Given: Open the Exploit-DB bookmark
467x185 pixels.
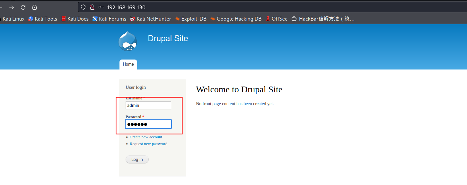Looking at the screenshot, I should tap(191, 19).
